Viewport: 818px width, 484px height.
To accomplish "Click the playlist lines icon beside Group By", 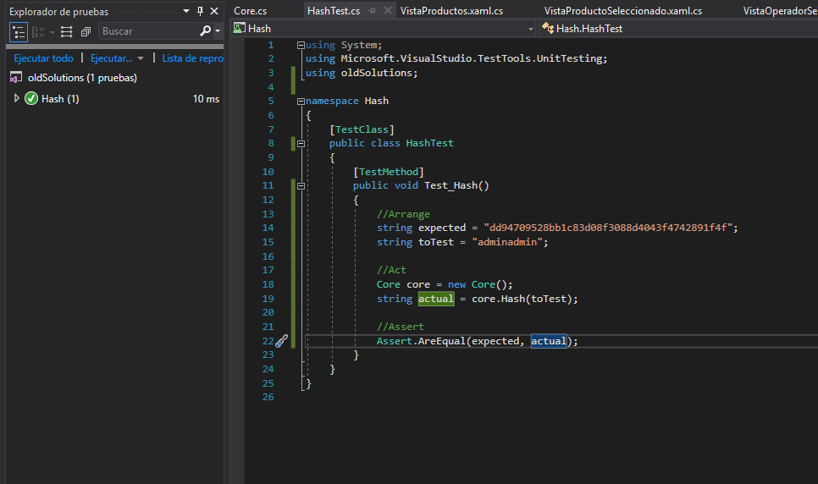I will [x=67, y=31].
